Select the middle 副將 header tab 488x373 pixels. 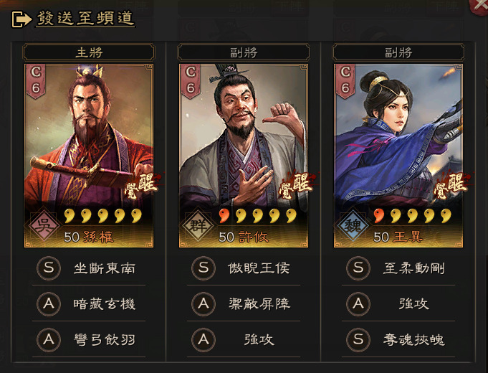tap(244, 52)
